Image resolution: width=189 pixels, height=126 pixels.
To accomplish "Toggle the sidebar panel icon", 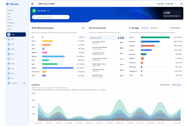I will click(33, 4).
